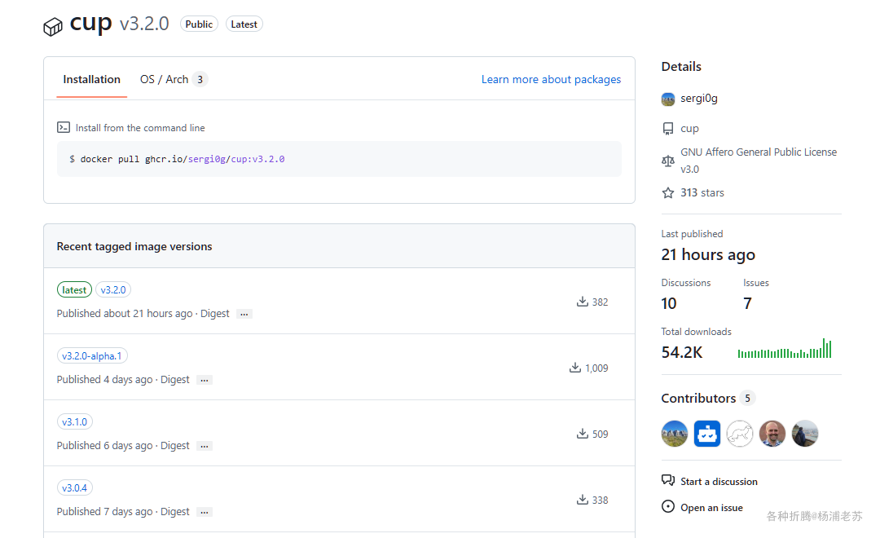Click the 509 download count

[600, 434]
